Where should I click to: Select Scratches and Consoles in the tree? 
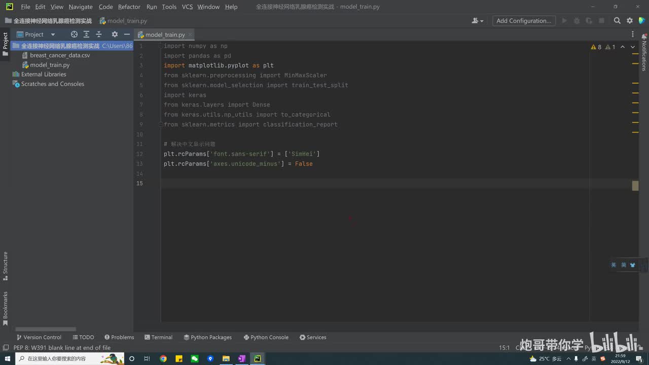(x=53, y=84)
